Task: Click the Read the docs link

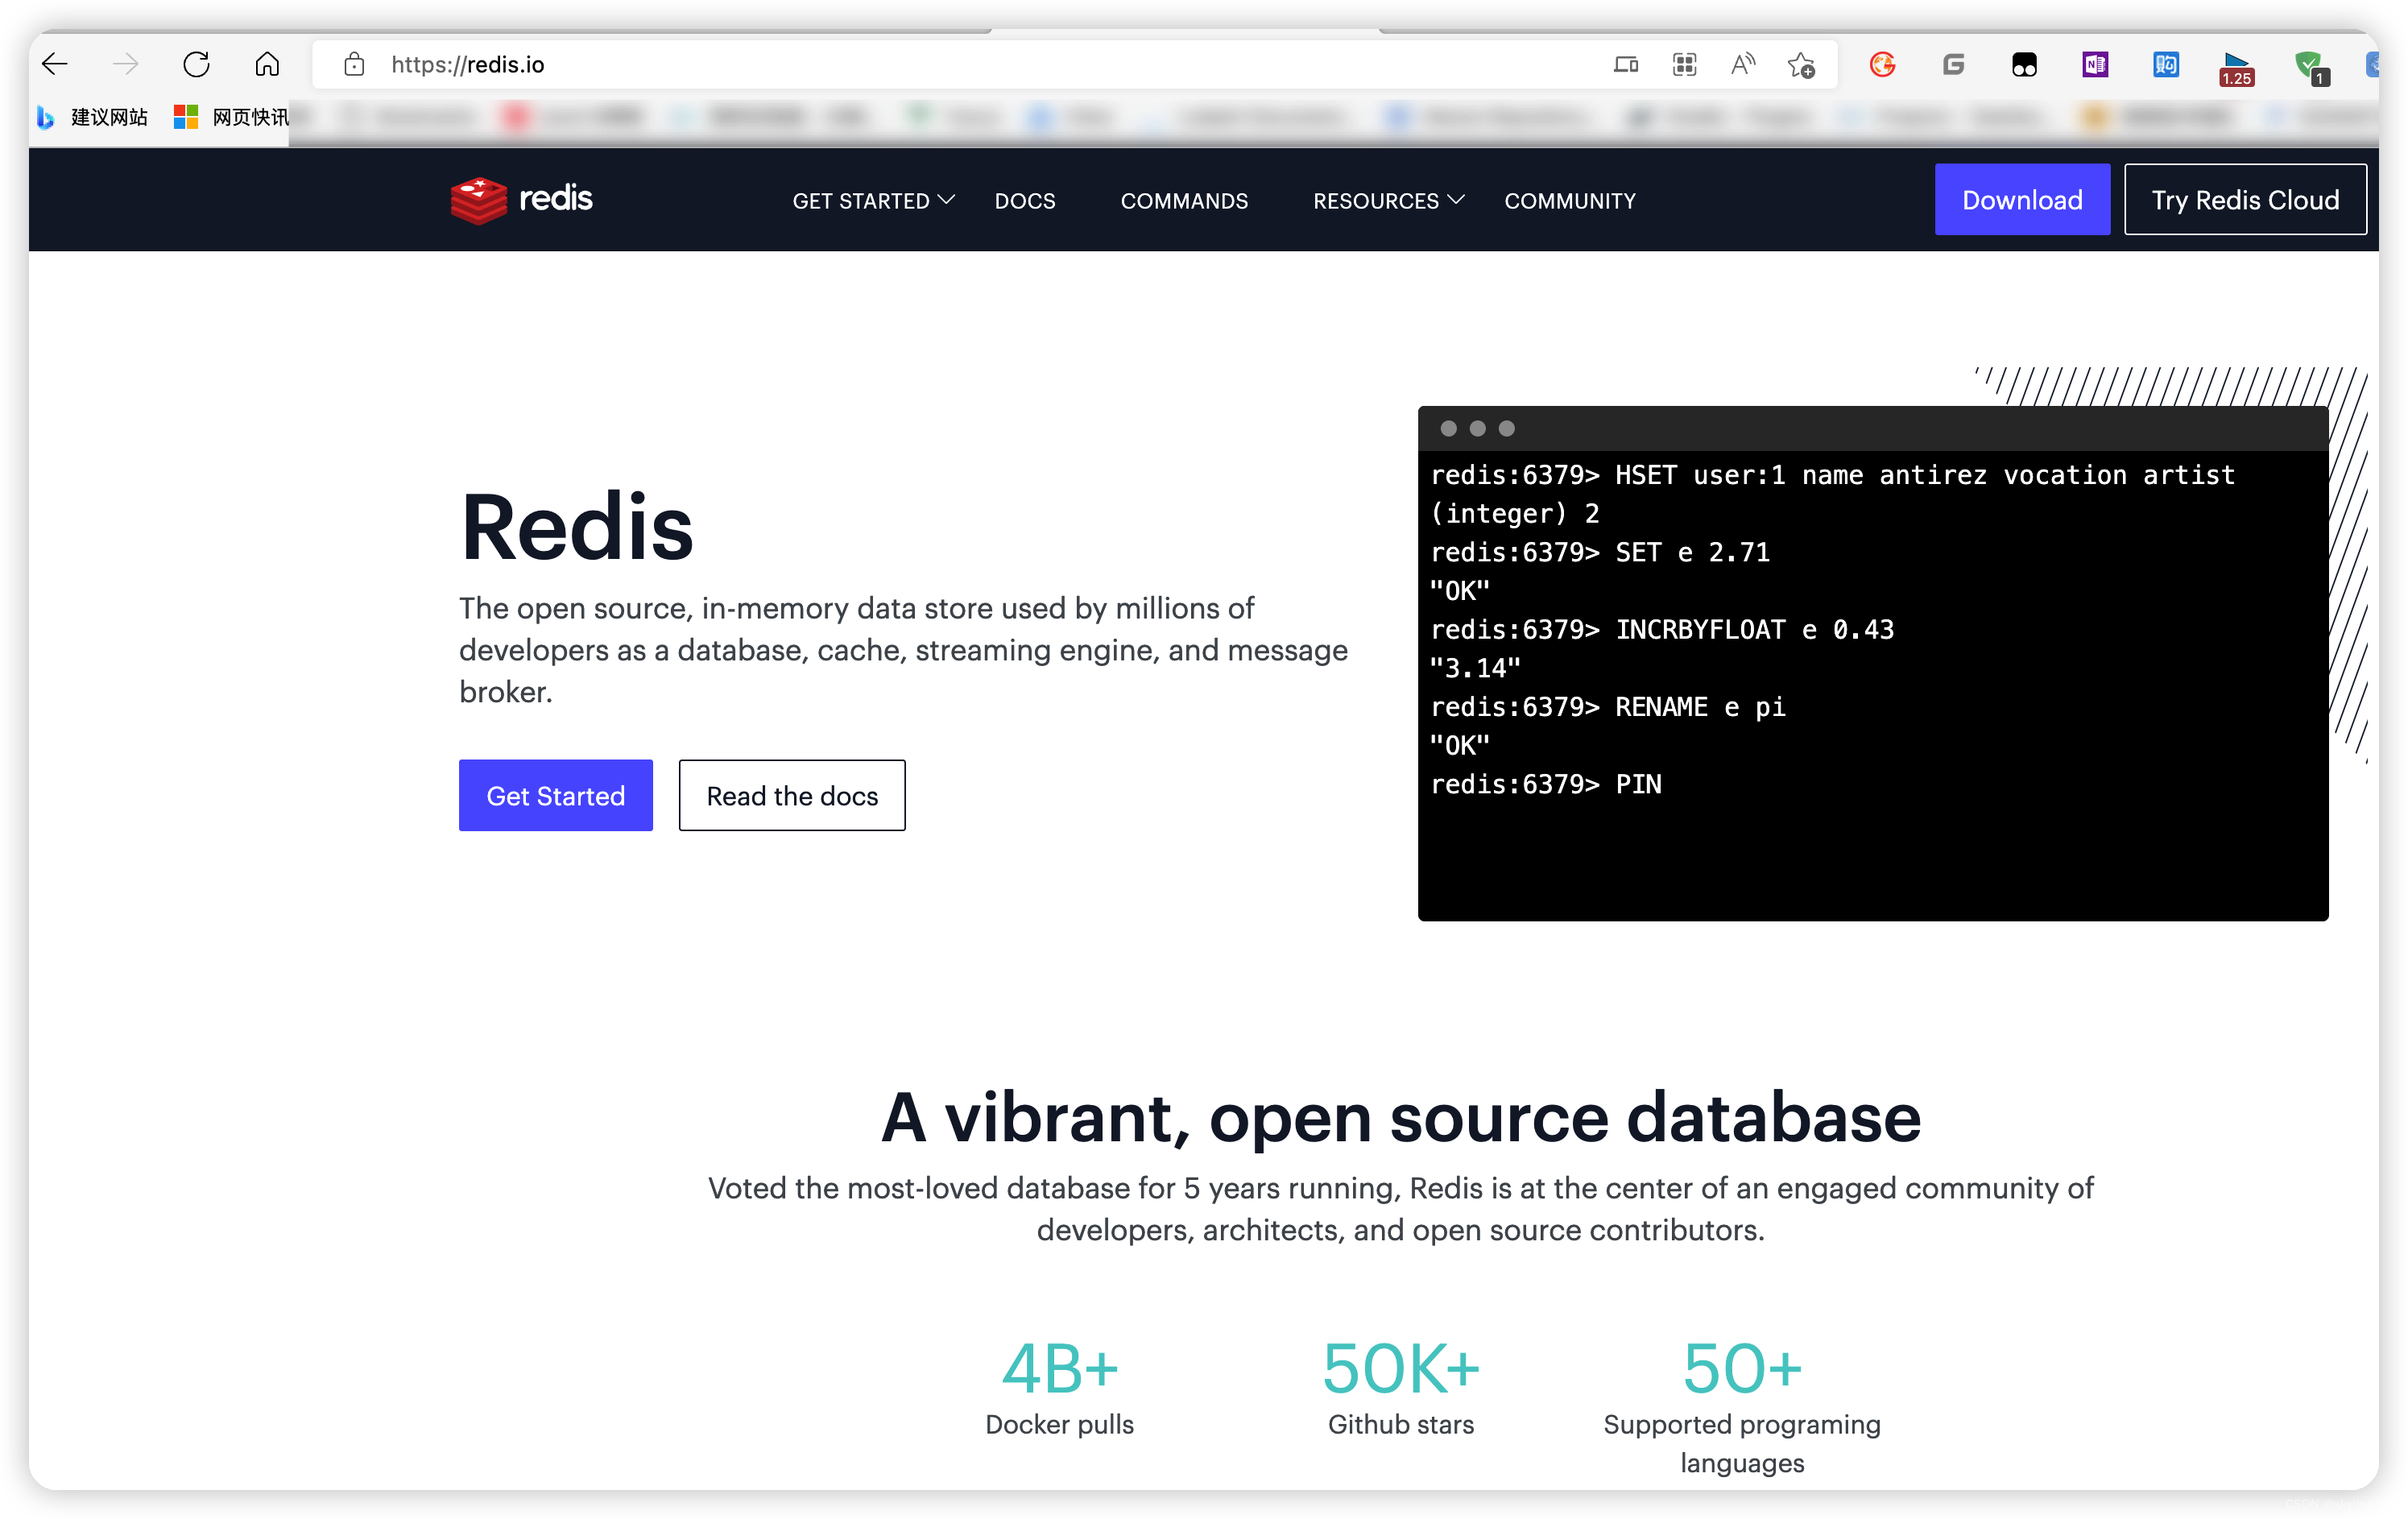Action: click(x=791, y=794)
